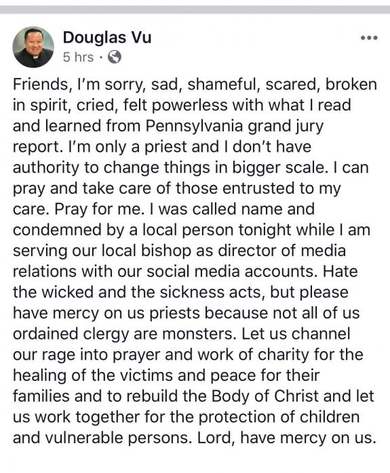Click the gray divider bar above post
The height and width of the screenshot is (473, 390).
click(x=195, y=9)
